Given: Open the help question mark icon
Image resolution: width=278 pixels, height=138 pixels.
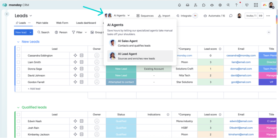Looking at the screenshot, I should (236, 5).
